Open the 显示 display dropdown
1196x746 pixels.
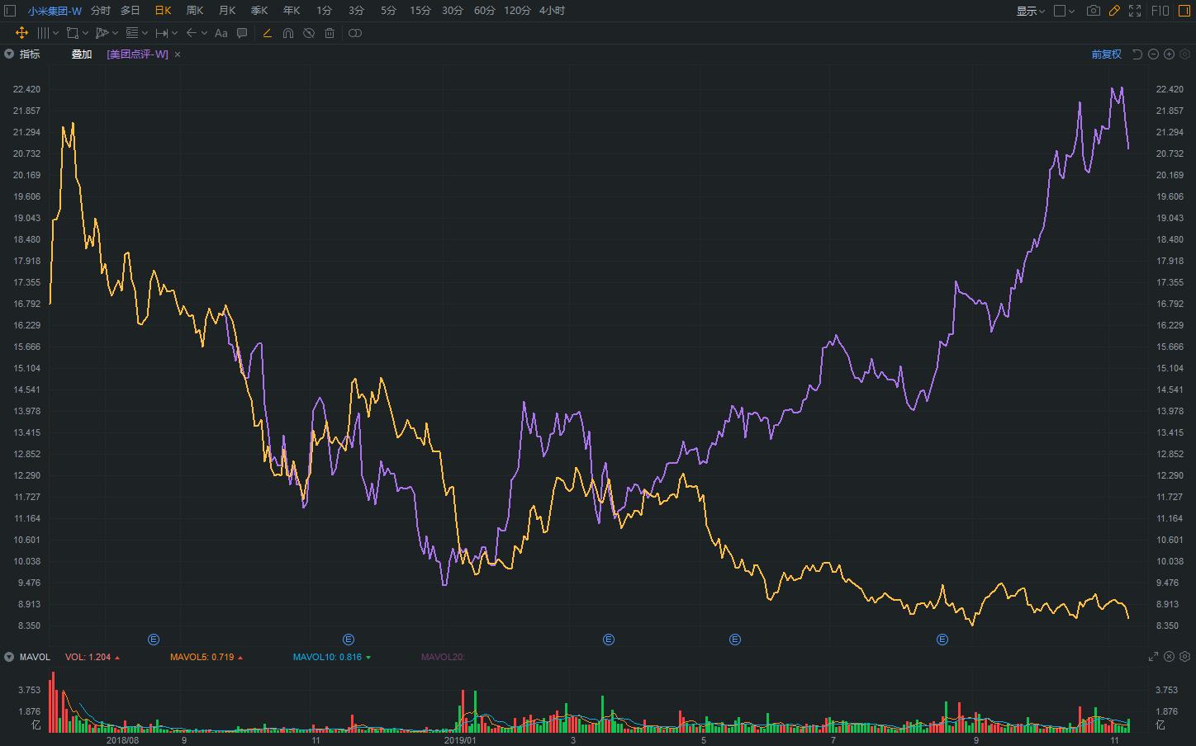[1030, 11]
